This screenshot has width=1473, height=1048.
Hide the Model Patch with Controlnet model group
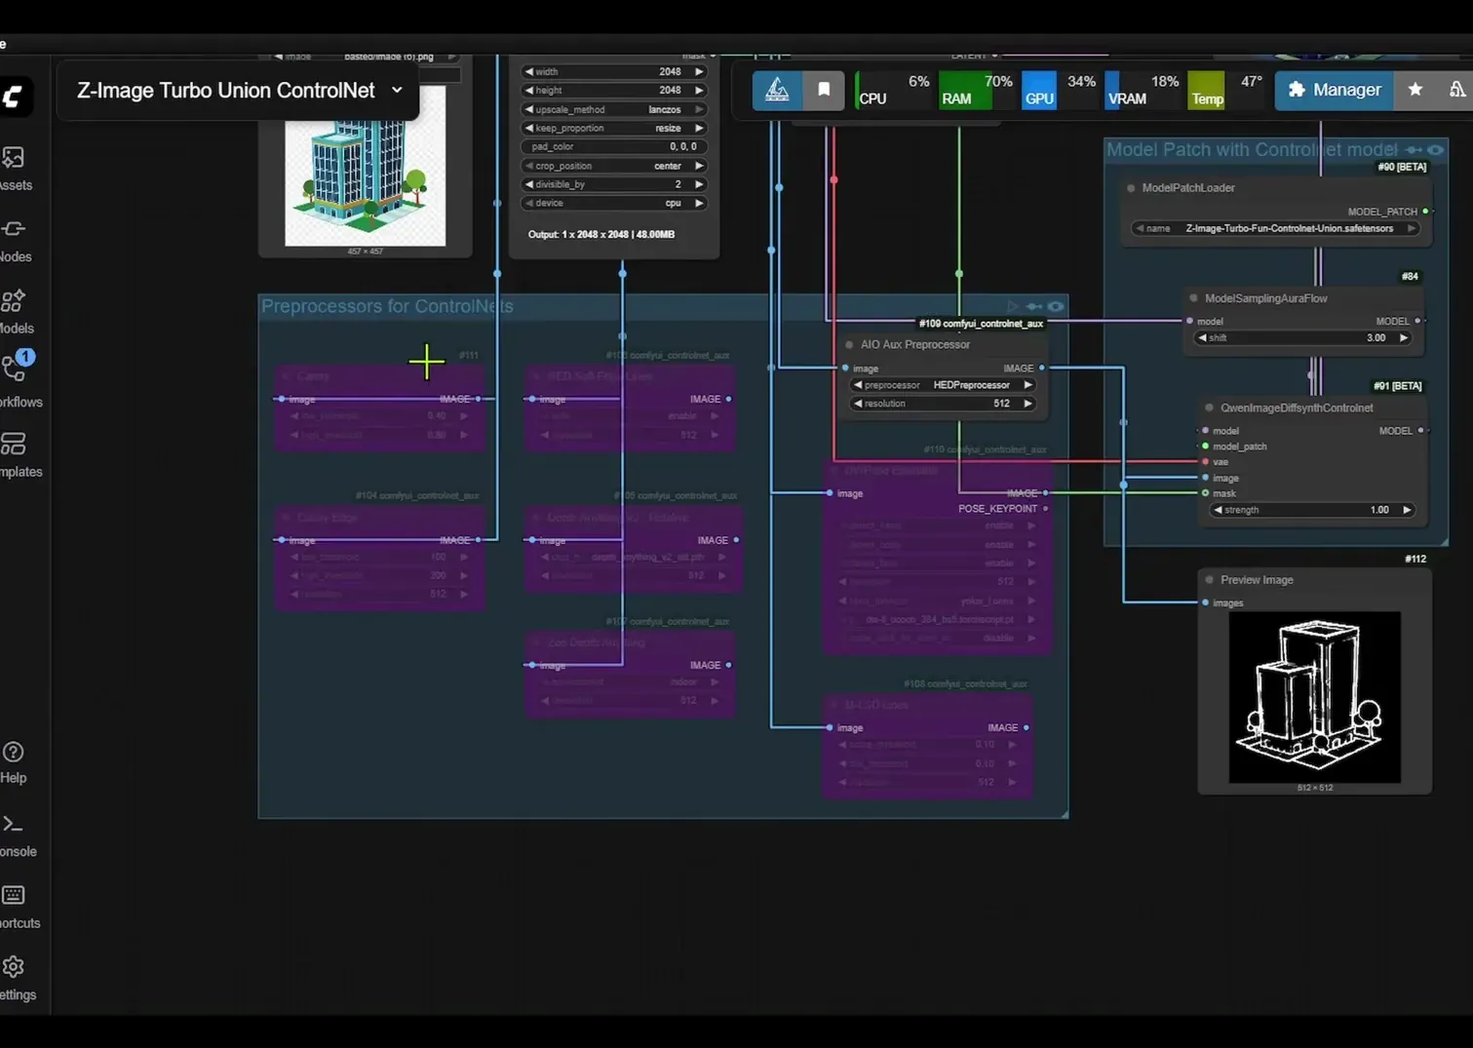coord(1436,149)
